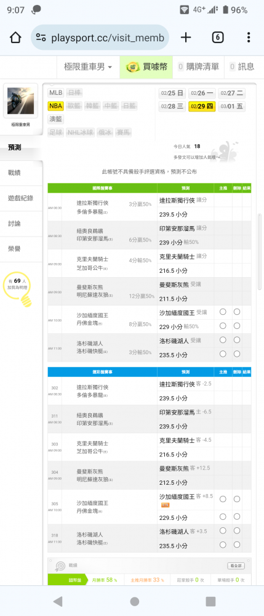Click the target icon beside 戰績 summary
This screenshot has width=264, height=616.
click(x=60, y=565)
